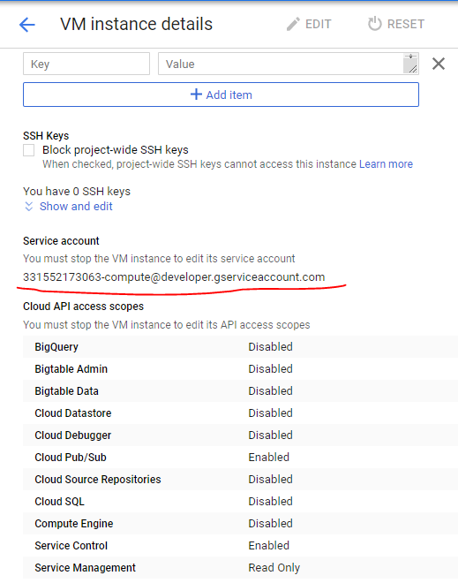Click the Key input field

86,64
